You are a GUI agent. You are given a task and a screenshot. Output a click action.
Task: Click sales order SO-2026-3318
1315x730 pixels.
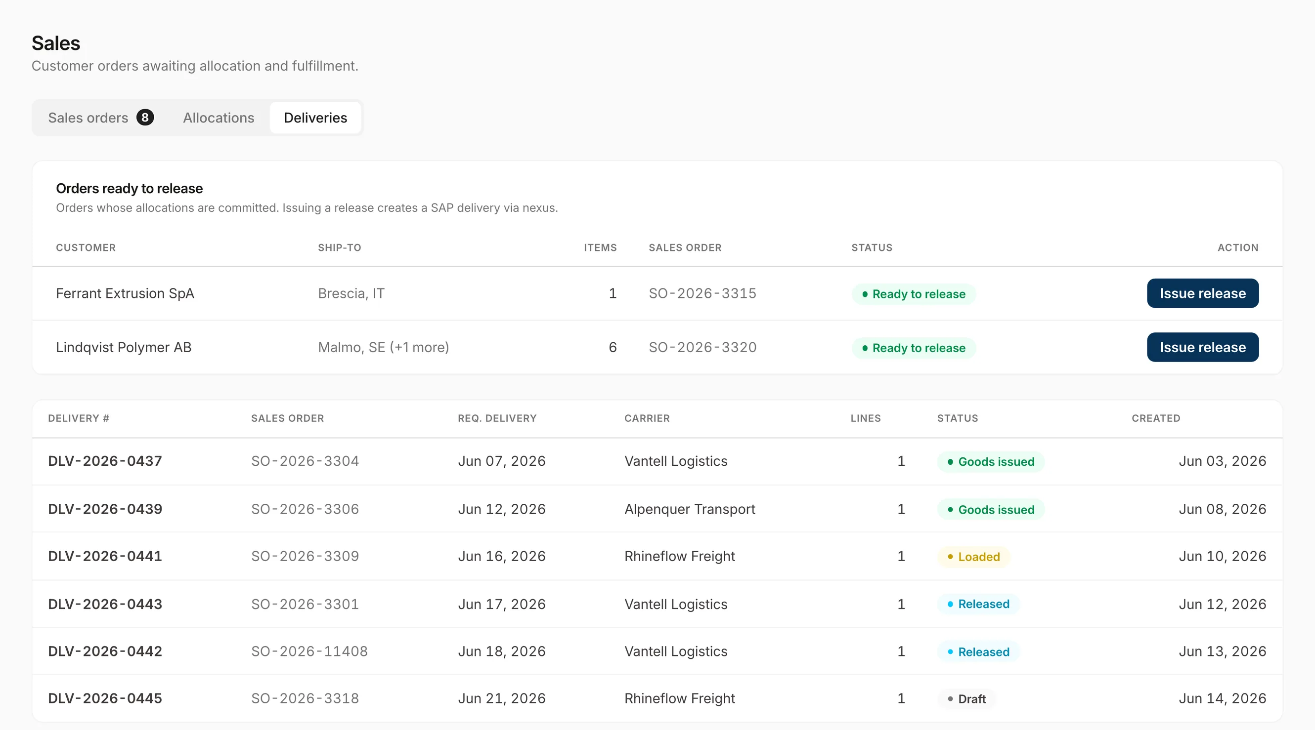[x=305, y=698]
